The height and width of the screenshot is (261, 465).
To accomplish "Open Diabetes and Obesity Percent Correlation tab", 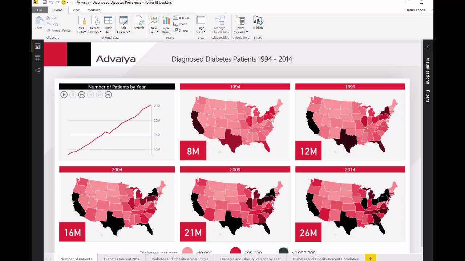I will click(326, 258).
